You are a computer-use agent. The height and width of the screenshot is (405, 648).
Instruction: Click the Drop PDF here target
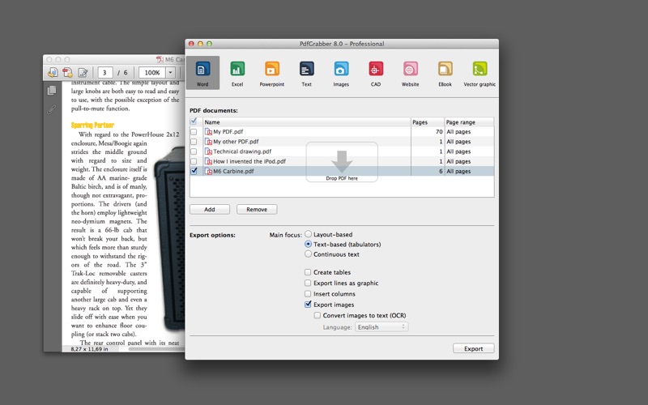342,162
